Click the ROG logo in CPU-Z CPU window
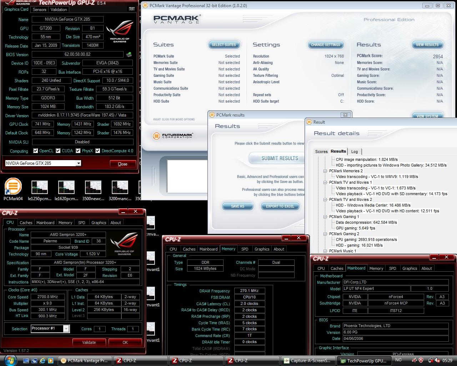The image size is (457, 366). coord(124,244)
